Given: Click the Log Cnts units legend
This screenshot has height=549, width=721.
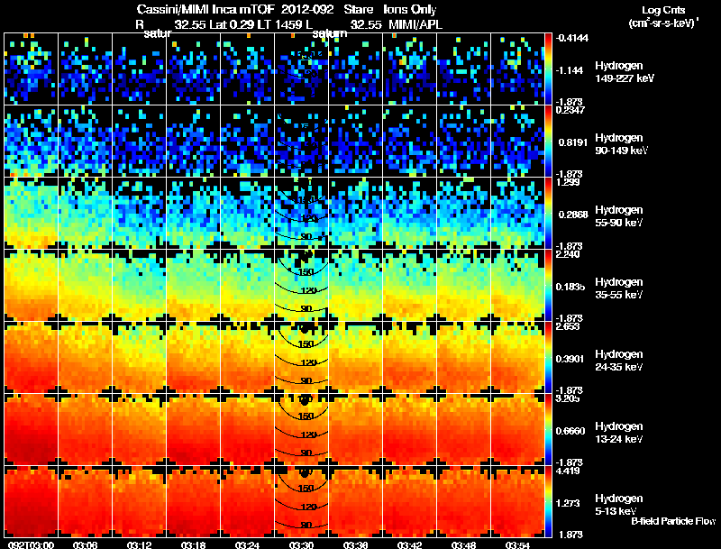Looking at the screenshot, I should (x=663, y=16).
